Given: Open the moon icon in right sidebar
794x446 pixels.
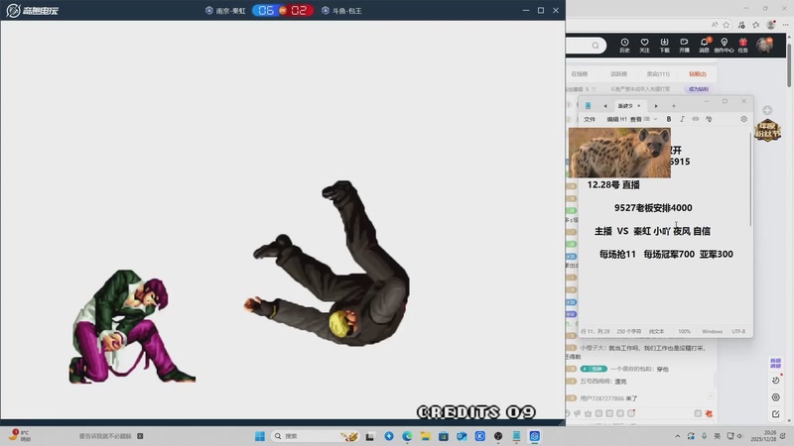Looking at the screenshot, I should pyautogui.click(x=775, y=380).
